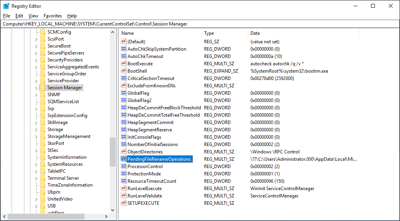
Task: Click the tree pane scroll down arrow
Action: [112, 210]
